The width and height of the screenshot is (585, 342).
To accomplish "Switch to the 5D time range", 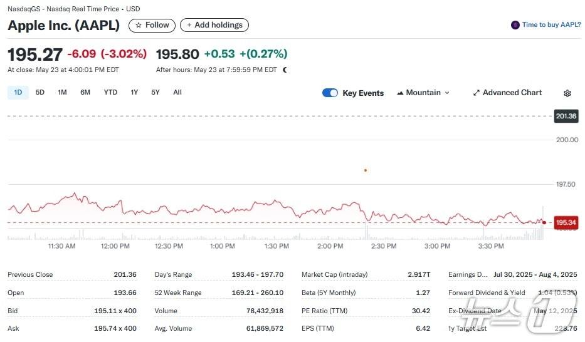I will coord(40,93).
